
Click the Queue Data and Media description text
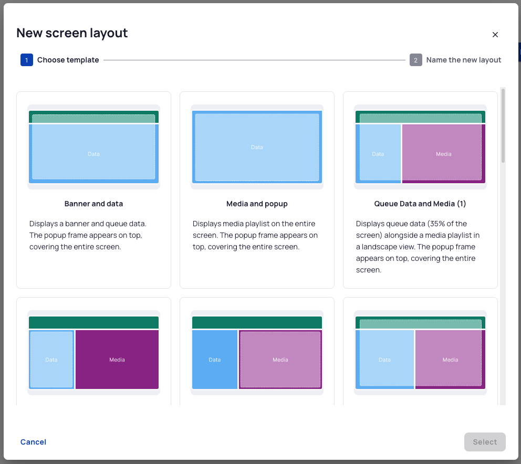[x=418, y=247]
